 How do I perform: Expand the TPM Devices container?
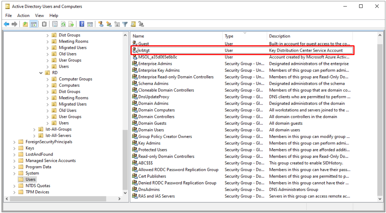14,192
